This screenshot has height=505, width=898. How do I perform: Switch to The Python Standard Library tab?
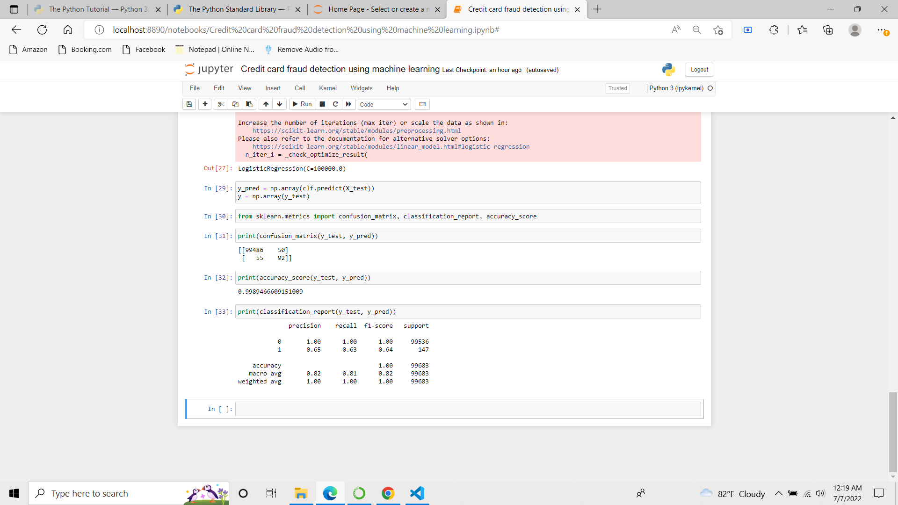click(x=229, y=9)
